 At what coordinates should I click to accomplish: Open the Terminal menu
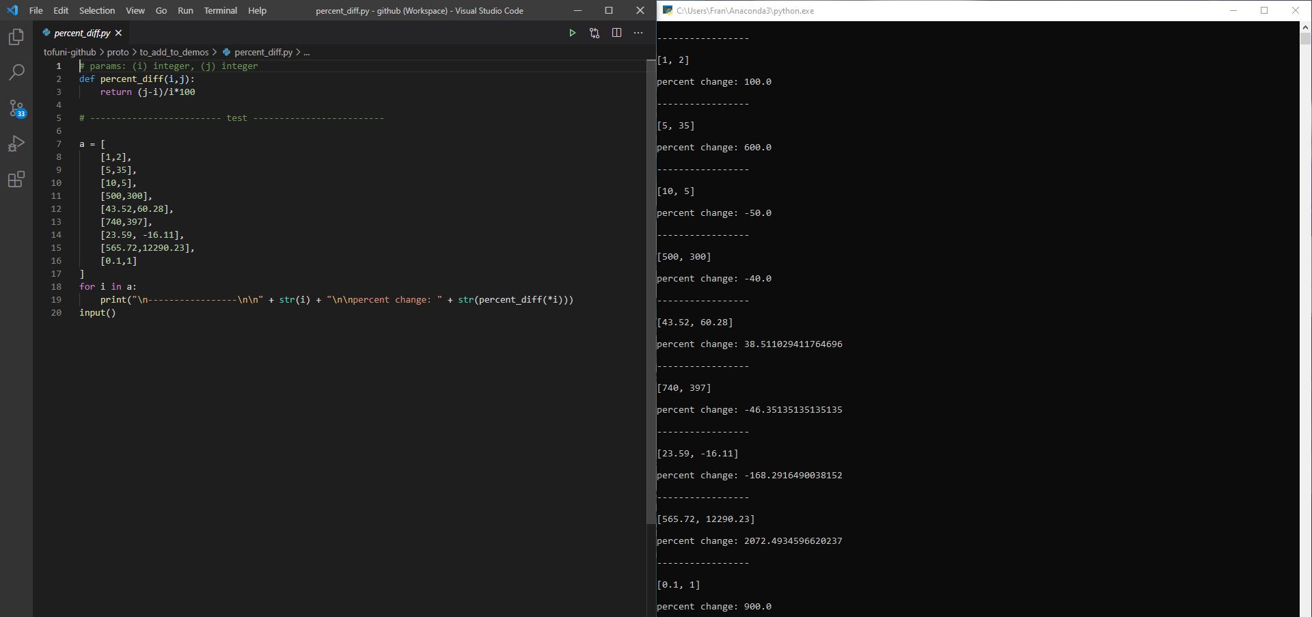221,10
